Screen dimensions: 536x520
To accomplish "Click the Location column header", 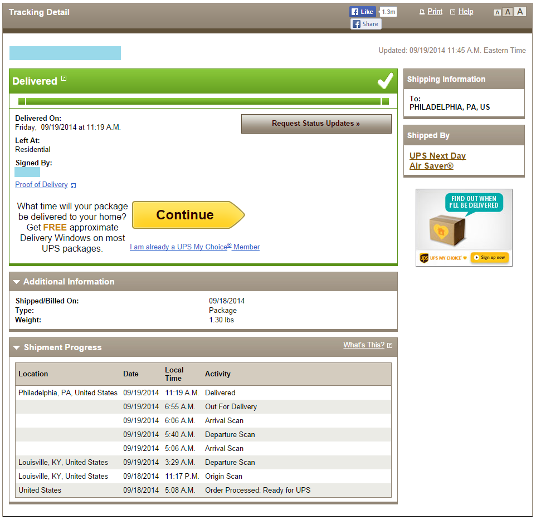I will click(33, 374).
